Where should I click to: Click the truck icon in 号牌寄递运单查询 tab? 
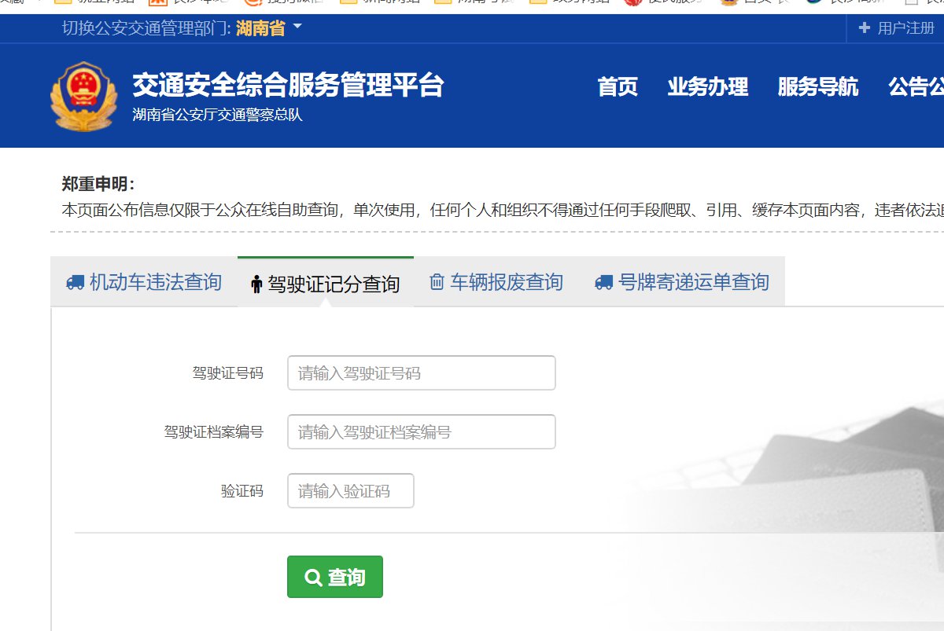(603, 282)
